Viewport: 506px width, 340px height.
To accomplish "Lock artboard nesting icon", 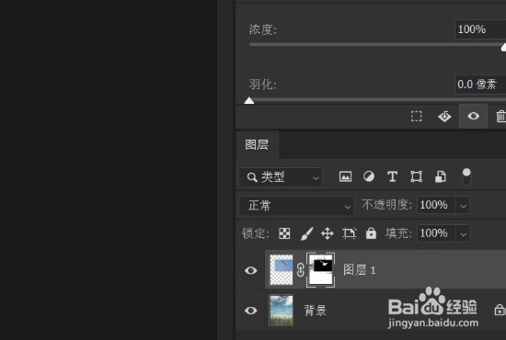I will [x=350, y=233].
